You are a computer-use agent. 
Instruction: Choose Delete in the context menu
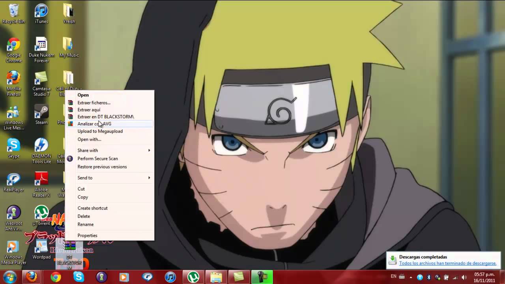click(x=110, y=216)
